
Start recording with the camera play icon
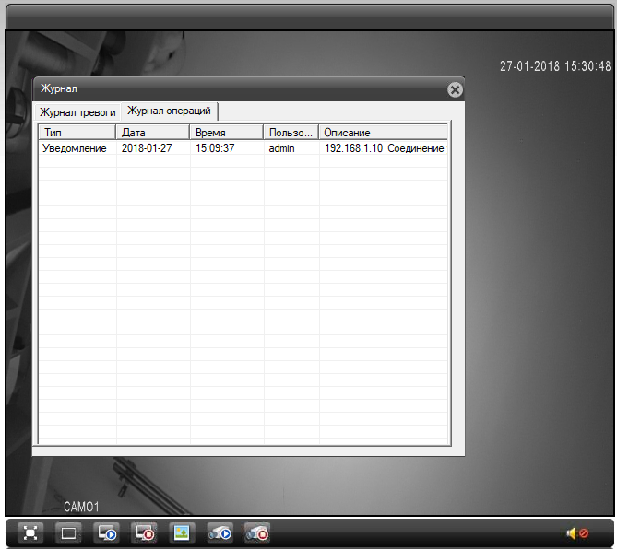[220, 532]
